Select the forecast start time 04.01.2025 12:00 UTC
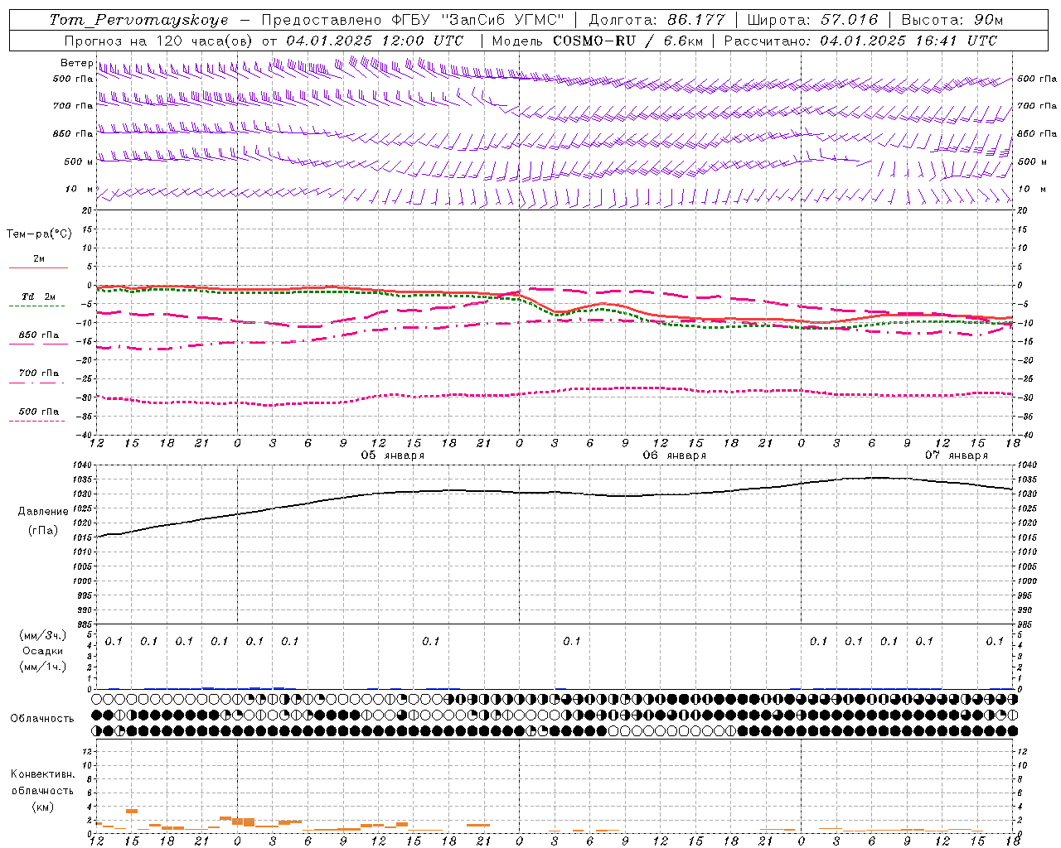Image resolution: width=1061 pixels, height=848 pixels. point(375,41)
